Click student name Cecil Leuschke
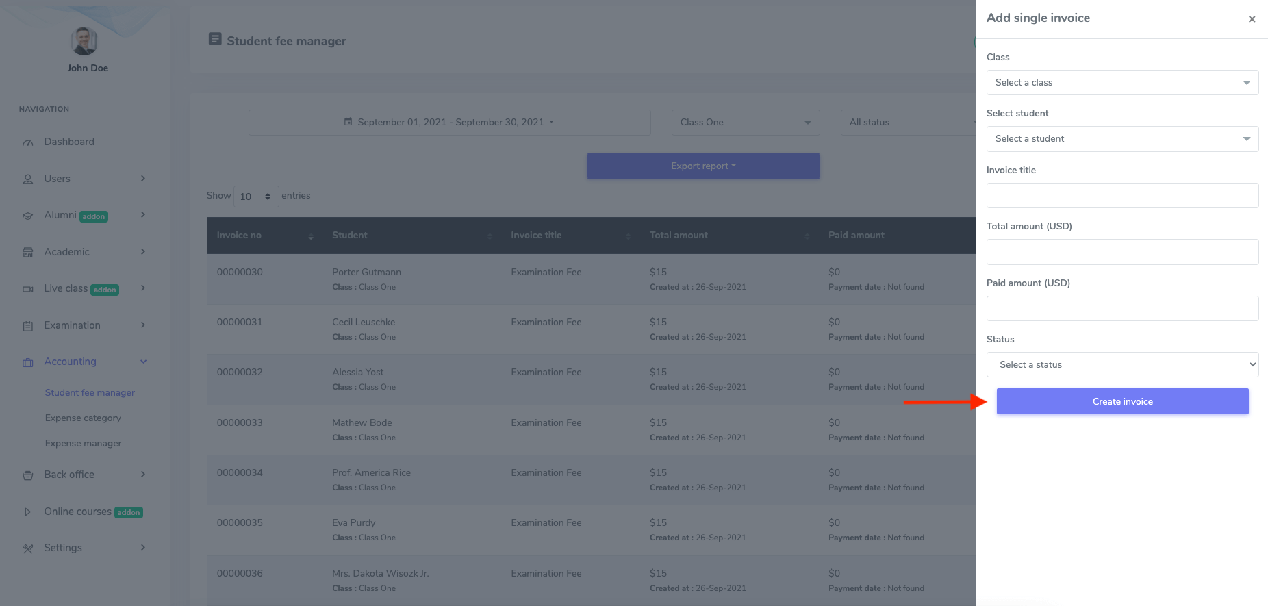The image size is (1268, 606). coord(364,323)
